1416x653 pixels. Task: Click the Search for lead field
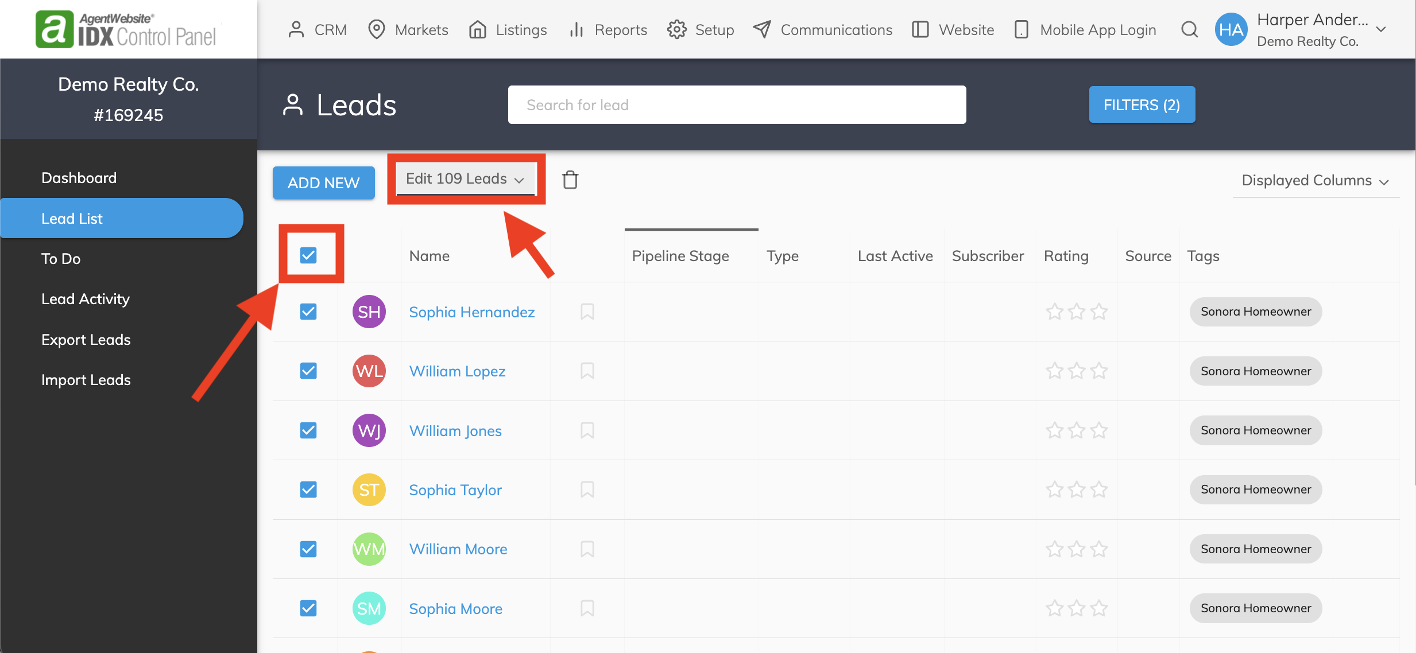click(x=737, y=104)
